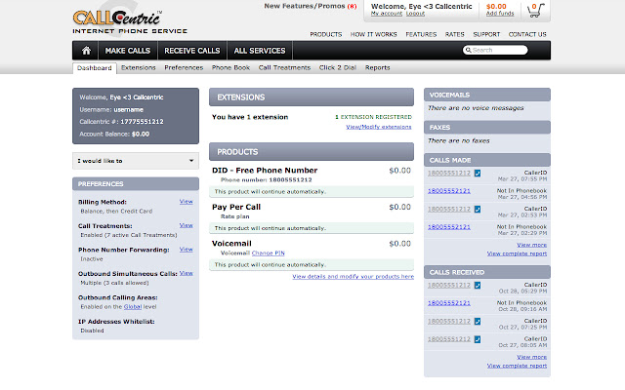Open number for call made Mar 27, 02:53 PM
The image size is (625, 390).
tap(449, 209)
